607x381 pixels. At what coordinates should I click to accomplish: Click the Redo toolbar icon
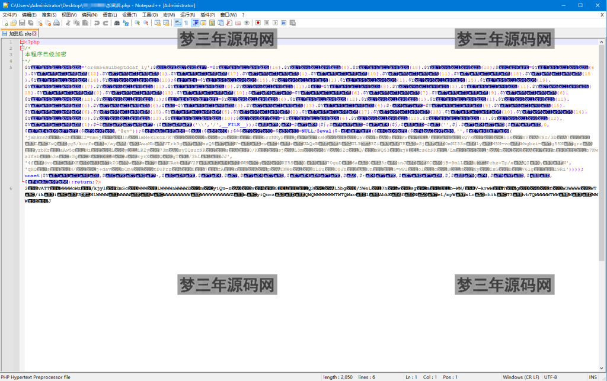106,23
